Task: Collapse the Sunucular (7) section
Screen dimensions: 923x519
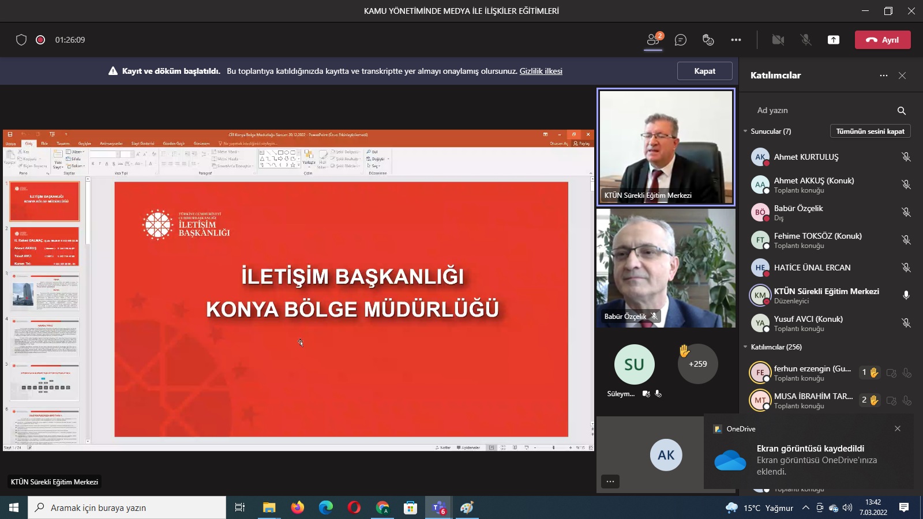Action: pos(745,131)
